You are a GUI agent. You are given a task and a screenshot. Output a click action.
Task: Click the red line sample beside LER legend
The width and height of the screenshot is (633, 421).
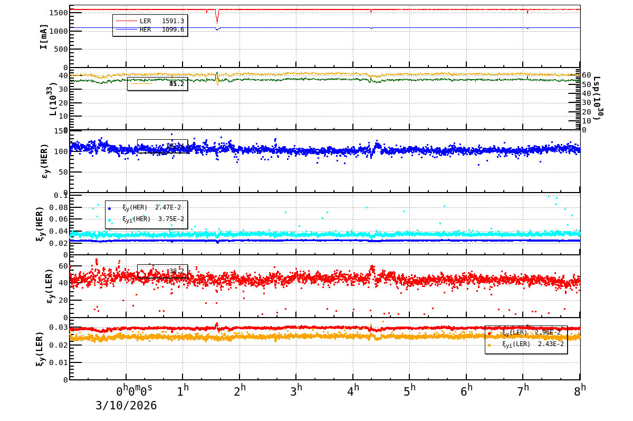[x=126, y=21]
